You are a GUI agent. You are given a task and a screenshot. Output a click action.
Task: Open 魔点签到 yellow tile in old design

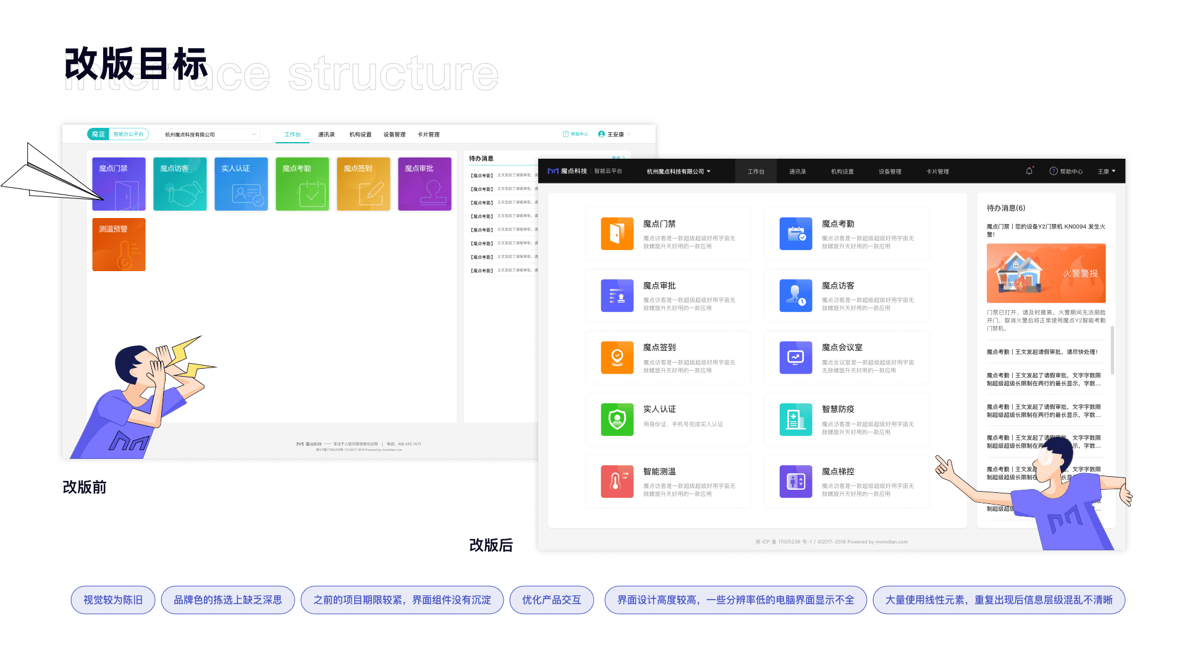point(363,184)
